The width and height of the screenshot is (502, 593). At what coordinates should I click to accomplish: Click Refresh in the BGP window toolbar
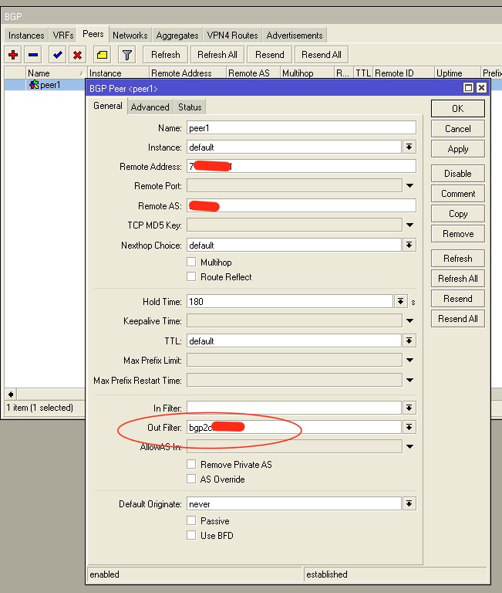point(166,55)
